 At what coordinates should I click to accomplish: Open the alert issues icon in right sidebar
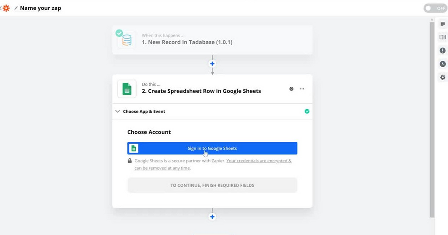click(443, 51)
